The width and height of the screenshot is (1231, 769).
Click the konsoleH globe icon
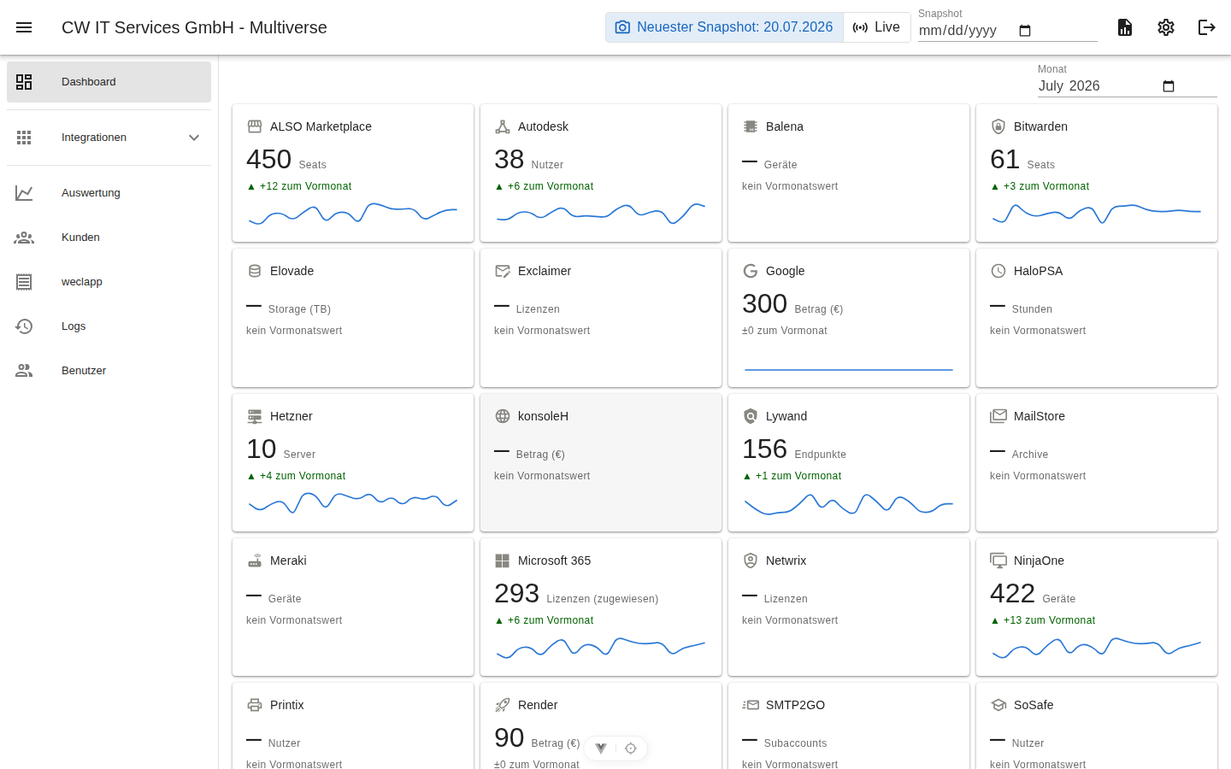(503, 416)
